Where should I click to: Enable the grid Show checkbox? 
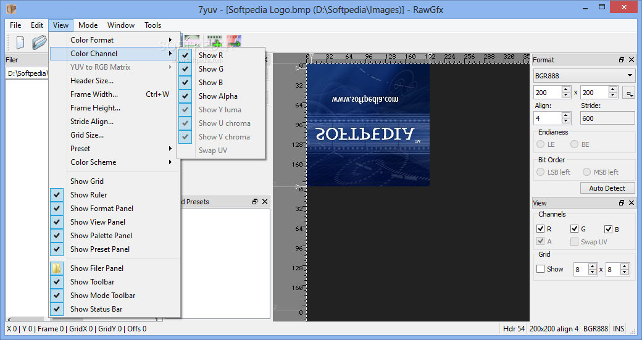point(541,269)
